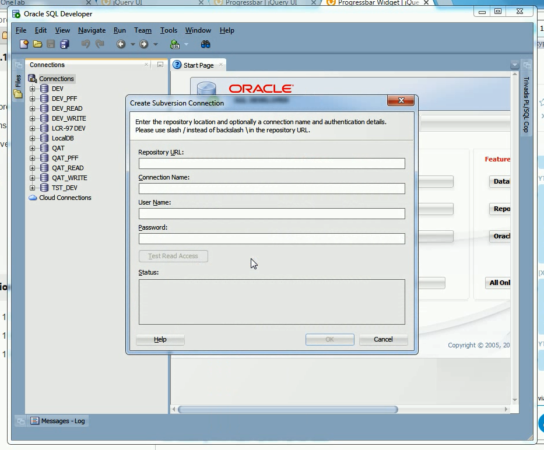Open the Edit menu
Viewport: 544px width, 450px height.
pyautogui.click(x=41, y=30)
